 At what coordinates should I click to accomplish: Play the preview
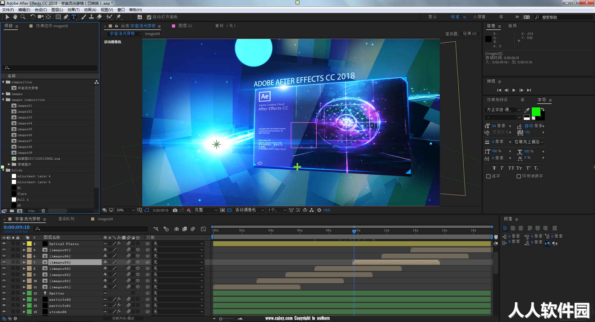coord(514,90)
